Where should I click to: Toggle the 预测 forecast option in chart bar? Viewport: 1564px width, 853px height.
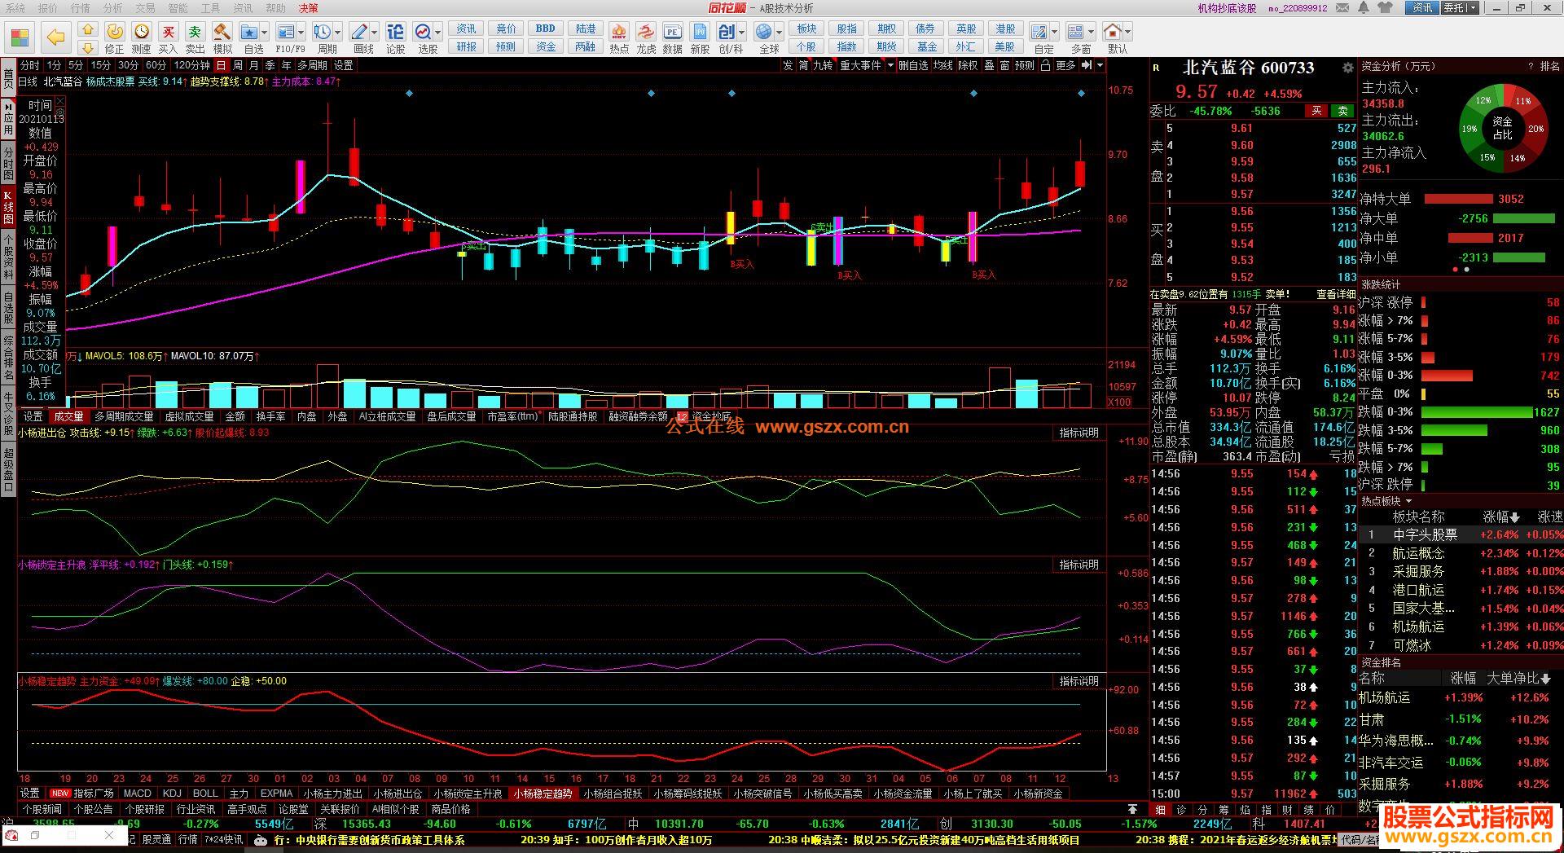1025,65
